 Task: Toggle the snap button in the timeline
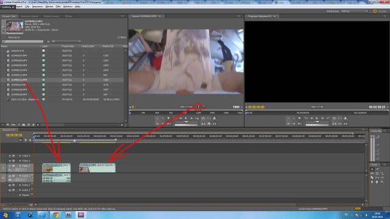coord(21,140)
